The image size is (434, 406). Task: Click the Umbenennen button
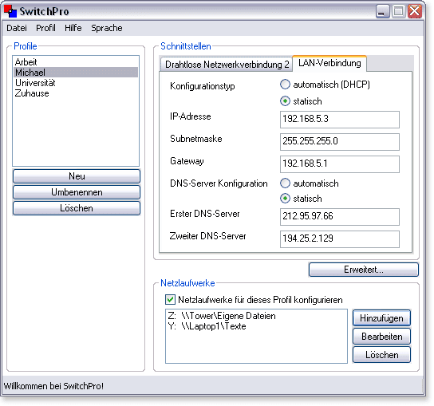(77, 192)
